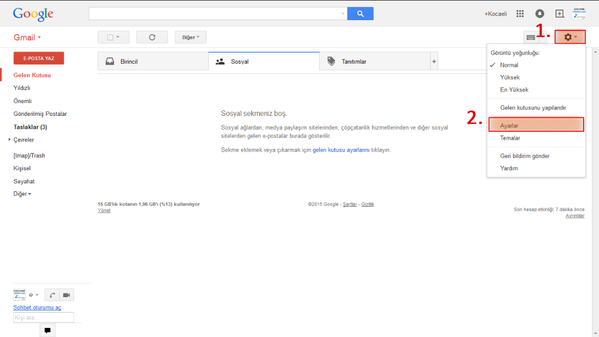Click the E-POSTA YAZ compose button
This screenshot has height=337, width=599.
[x=39, y=58]
